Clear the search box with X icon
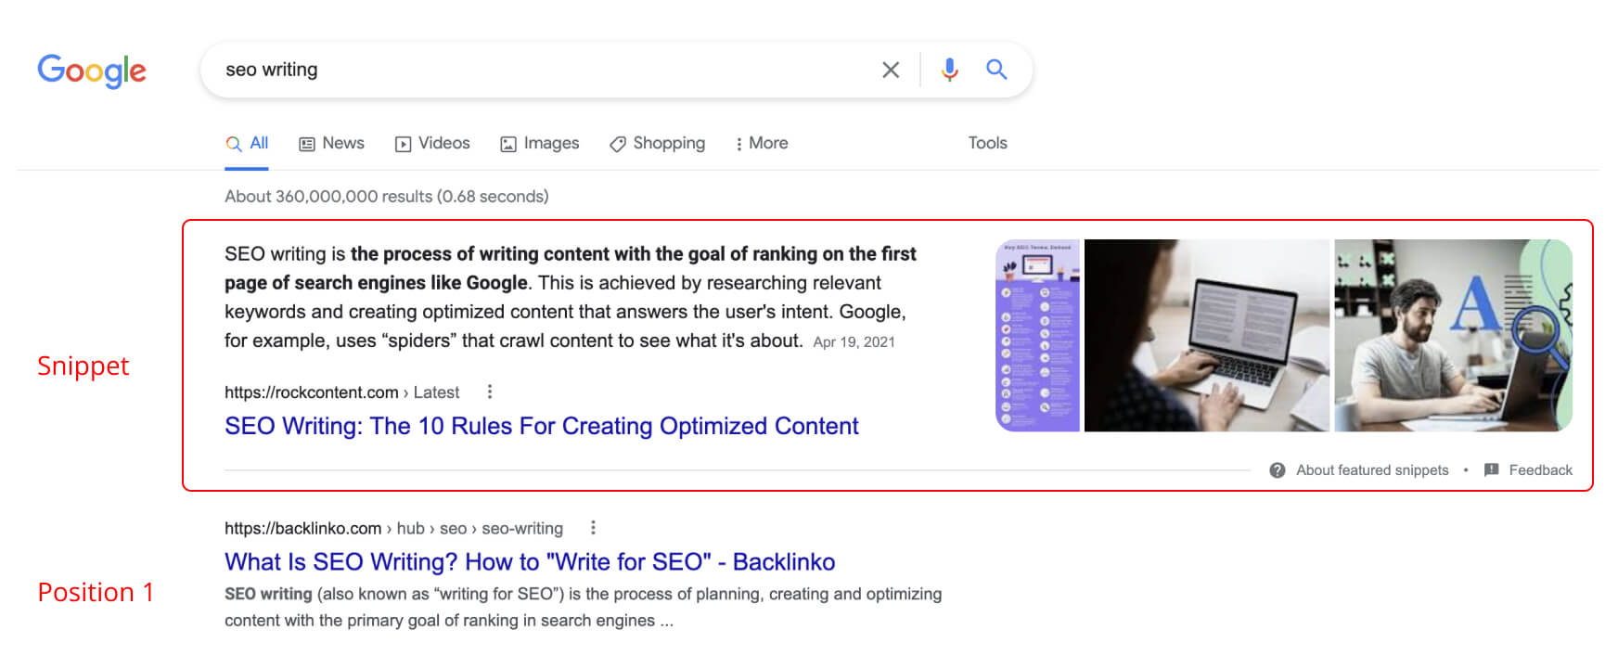This screenshot has width=1618, height=668. (x=891, y=70)
